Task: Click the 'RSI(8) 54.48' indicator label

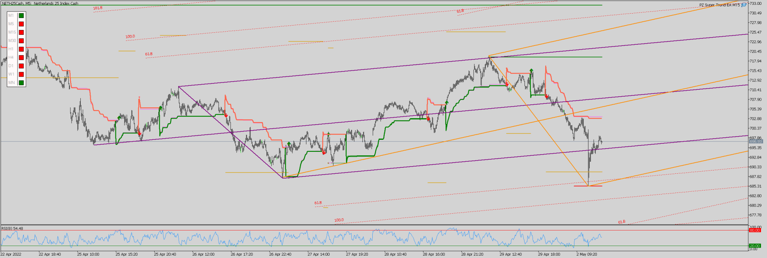Action: 12,228
